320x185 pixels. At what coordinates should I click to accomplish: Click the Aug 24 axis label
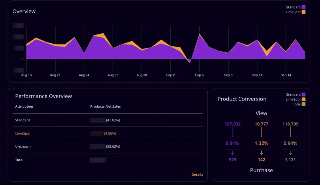click(x=84, y=75)
